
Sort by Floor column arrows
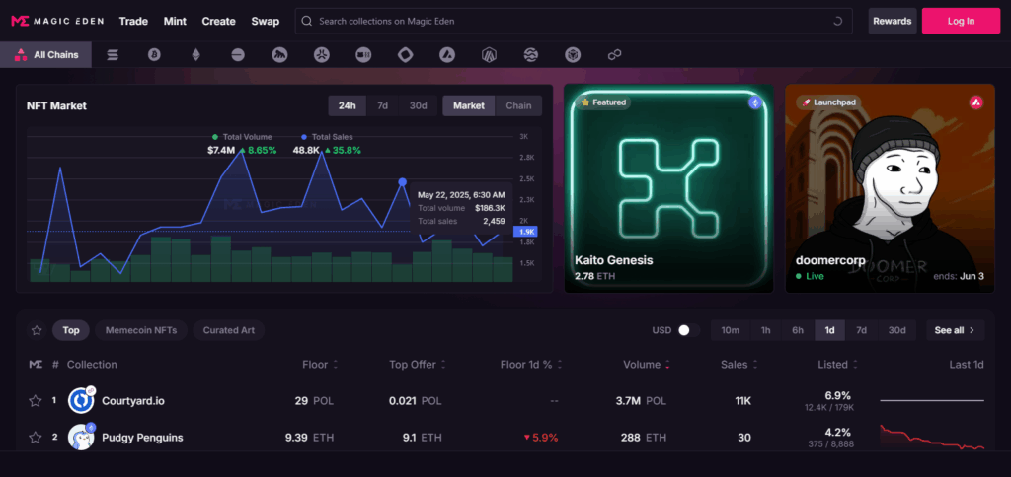point(336,365)
